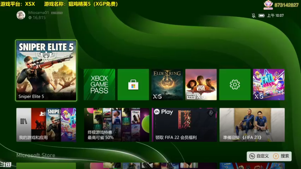Open the Settings gear tile
This screenshot has width=301, height=169.
[235, 84]
